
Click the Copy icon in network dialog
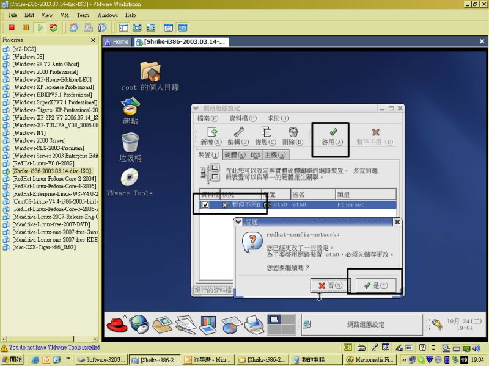click(266, 132)
